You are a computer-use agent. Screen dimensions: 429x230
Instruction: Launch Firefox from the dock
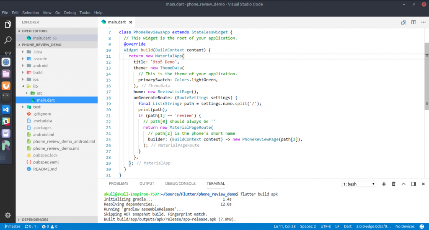tap(6, 86)
